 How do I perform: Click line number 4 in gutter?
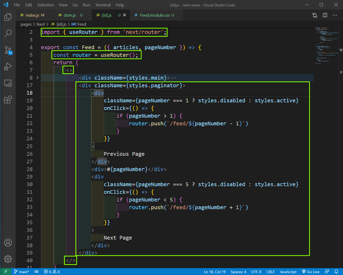pos(31,47)
